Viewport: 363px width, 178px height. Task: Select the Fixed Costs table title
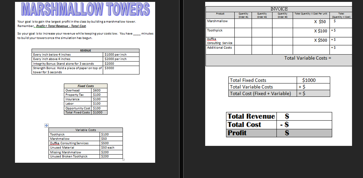(86, 86)
